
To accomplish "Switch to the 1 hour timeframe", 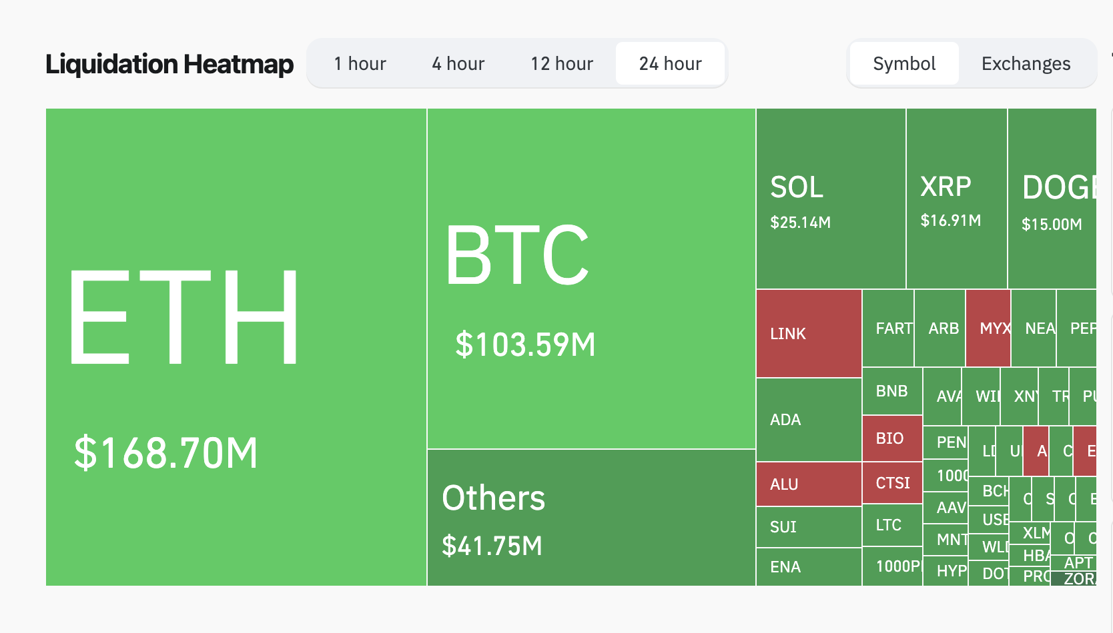I will [x=360, y=63].
